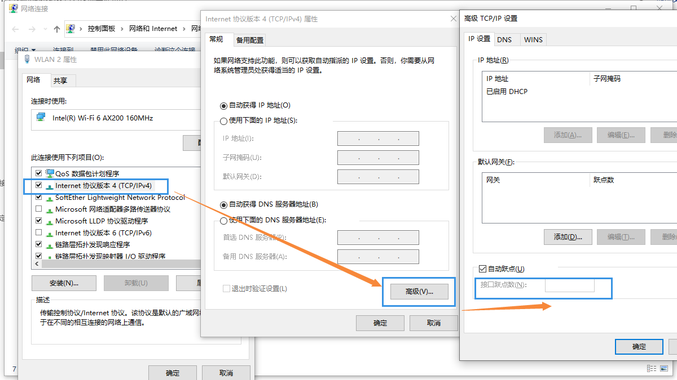This screenshot has height=380, width=677.
Task: Click the back arrow in the Network Connections window
Action: pyautogui.click(x=14, y=29)
